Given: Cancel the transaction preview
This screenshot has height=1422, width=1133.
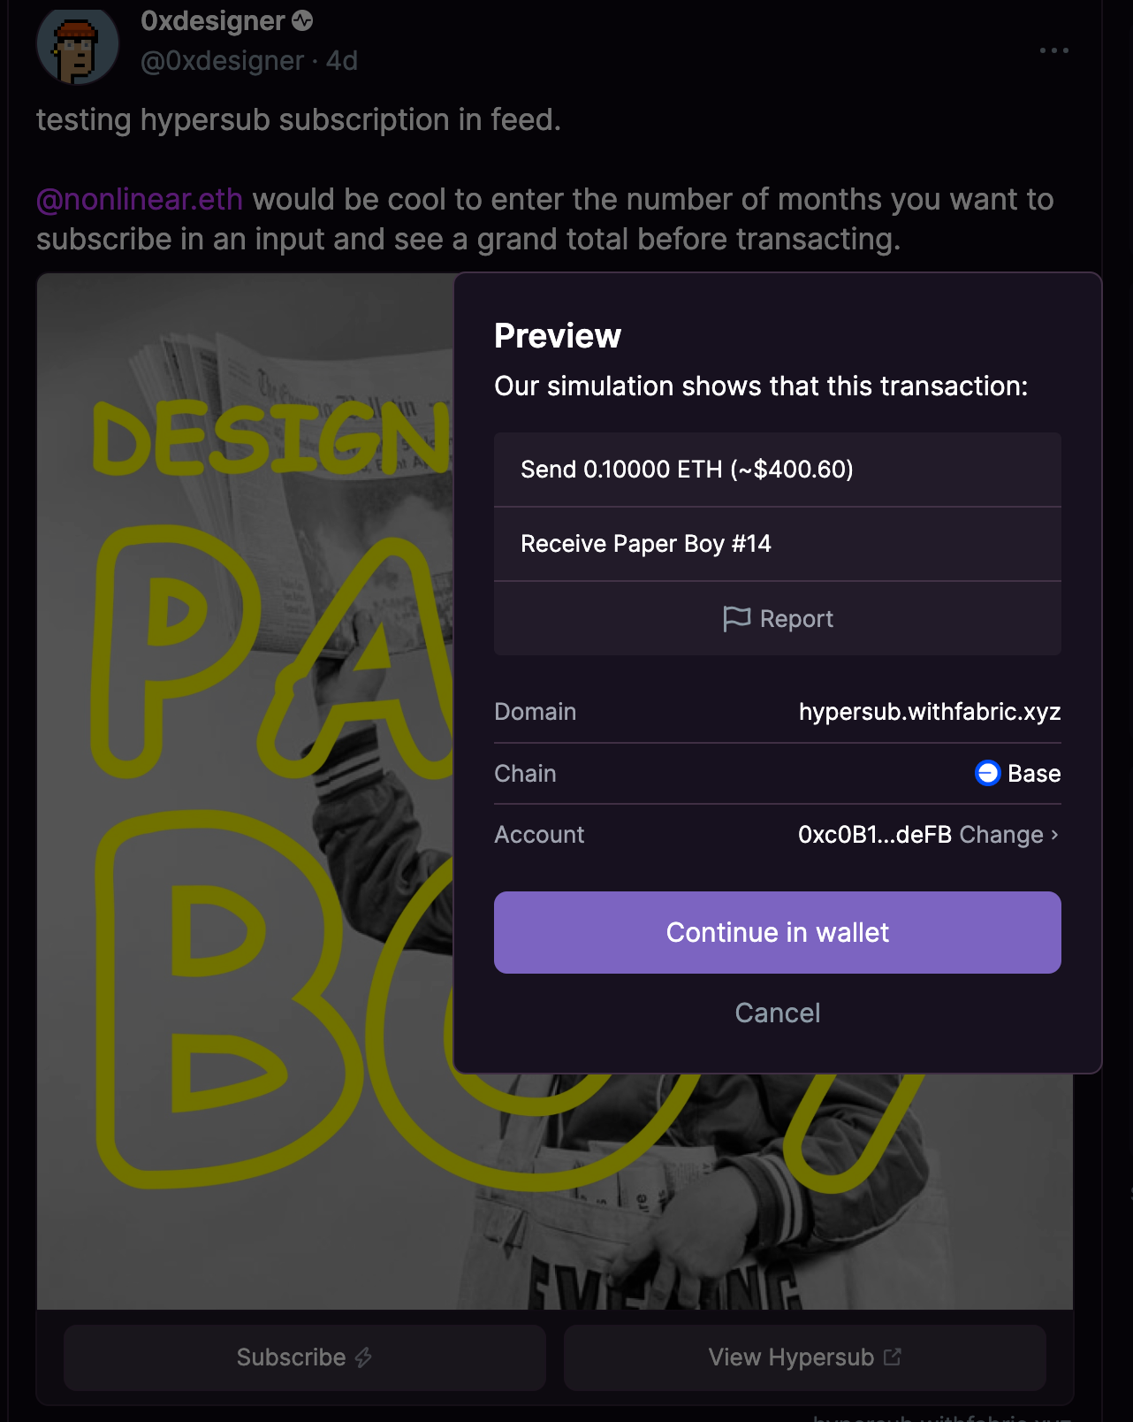Looking at the screenshot, I should 777,1013.
